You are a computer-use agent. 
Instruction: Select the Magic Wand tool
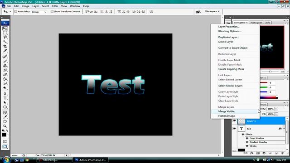pos(5,42)
